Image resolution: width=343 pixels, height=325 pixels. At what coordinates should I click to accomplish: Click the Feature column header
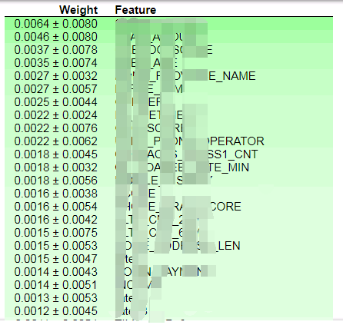tap(135, 10)
